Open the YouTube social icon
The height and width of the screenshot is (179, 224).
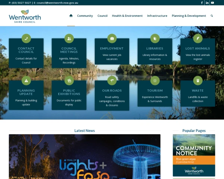212,3
